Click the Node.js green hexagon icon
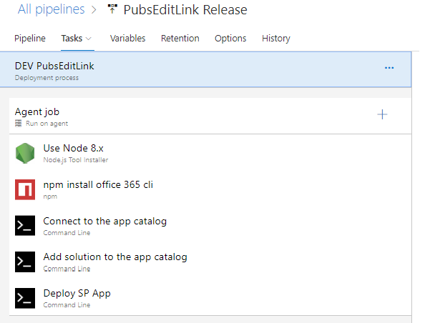 tap(25, 153)
